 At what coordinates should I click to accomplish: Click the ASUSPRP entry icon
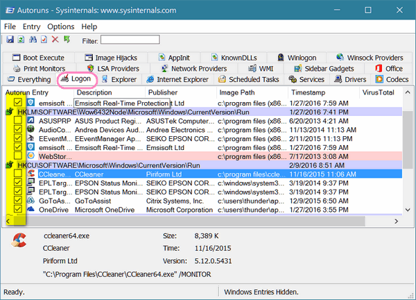[x=31, y=120]
